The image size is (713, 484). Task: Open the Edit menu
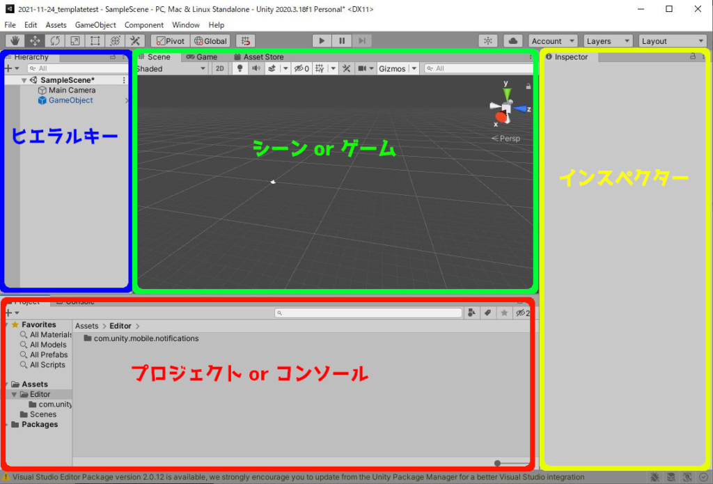pos(31,25)
